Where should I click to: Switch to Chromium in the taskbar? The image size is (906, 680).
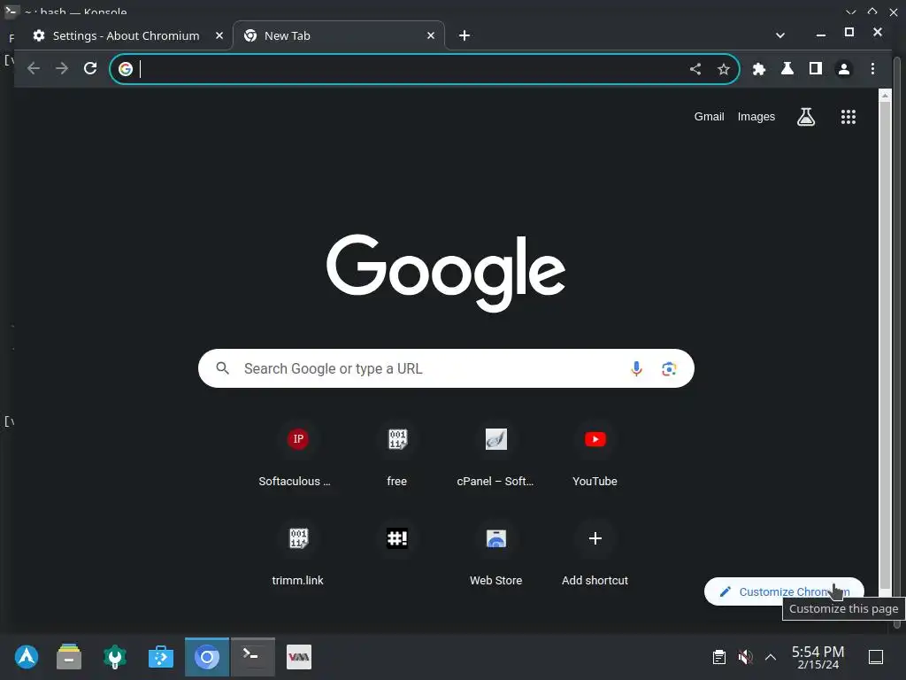click(x=207, y=657)
